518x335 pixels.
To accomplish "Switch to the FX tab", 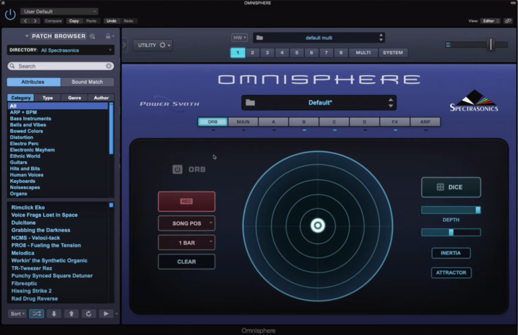I will click(394, 122).
